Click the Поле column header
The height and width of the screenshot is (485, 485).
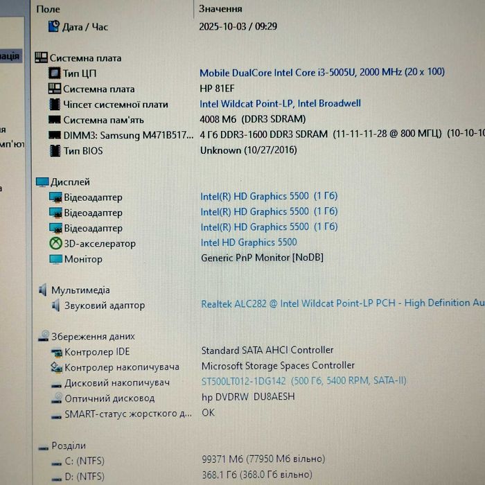[48, 9]
